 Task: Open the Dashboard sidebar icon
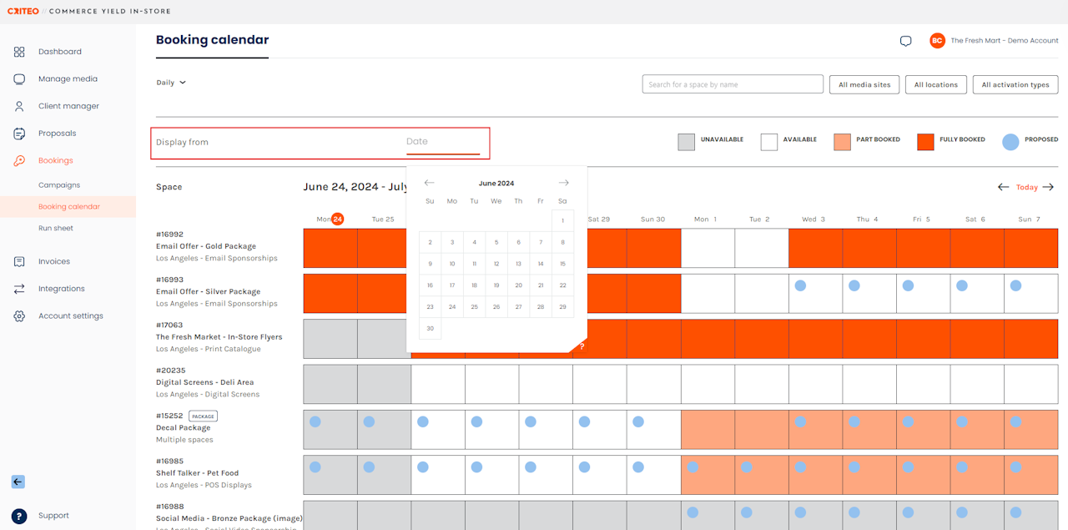pyautogui.click(x=19, y=52)
